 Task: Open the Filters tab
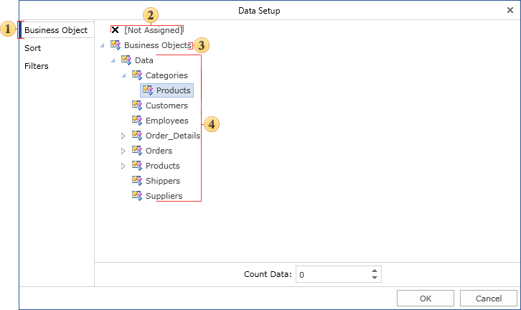(37, 66)
